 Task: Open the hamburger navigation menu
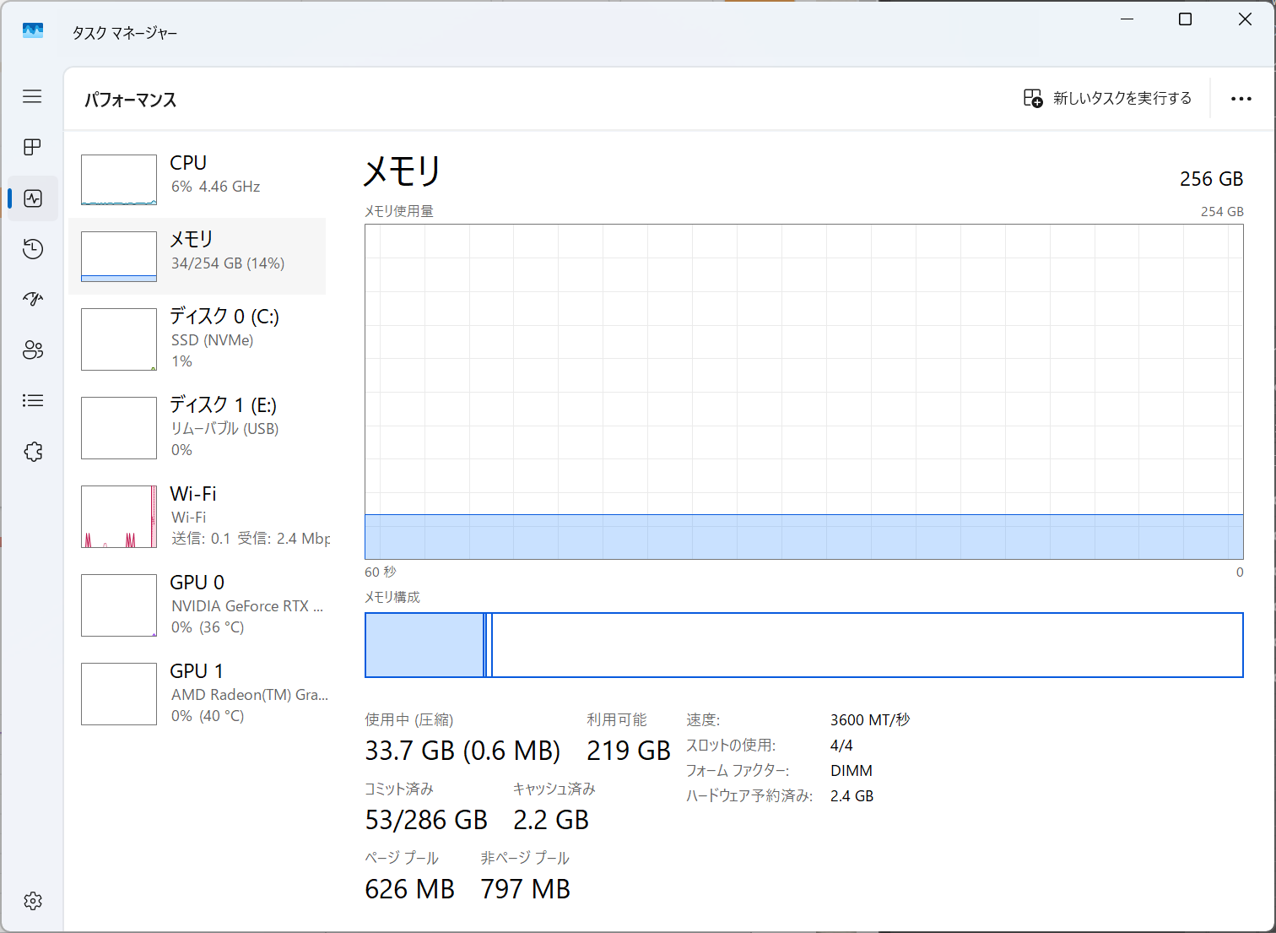point(32,96)
